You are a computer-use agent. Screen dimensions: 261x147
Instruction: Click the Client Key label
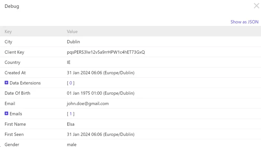(14, 52)
